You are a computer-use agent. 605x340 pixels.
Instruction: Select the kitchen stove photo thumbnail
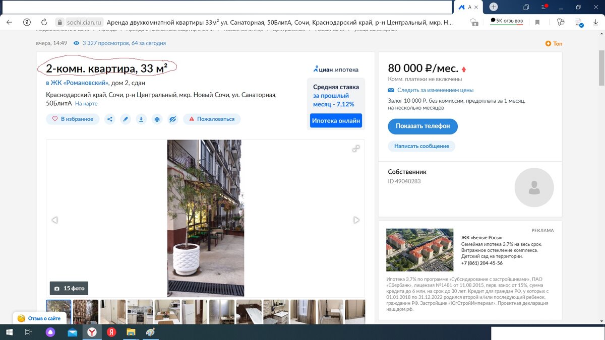(140, 312)
